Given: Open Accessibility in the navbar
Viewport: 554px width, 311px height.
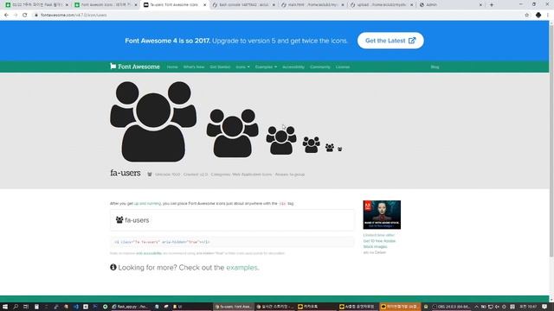Looking at the screenshot, I should pyautogui.click(x=293, y=67).
